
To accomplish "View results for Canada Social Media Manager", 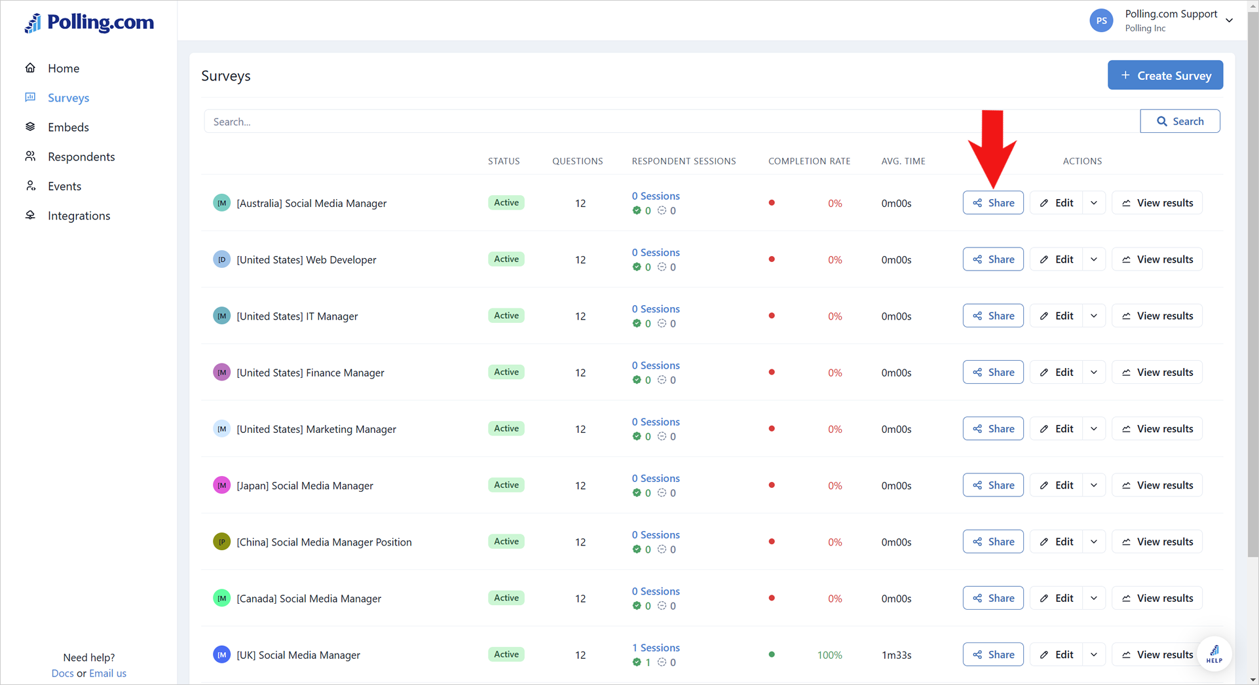I will pos(1157,598).
